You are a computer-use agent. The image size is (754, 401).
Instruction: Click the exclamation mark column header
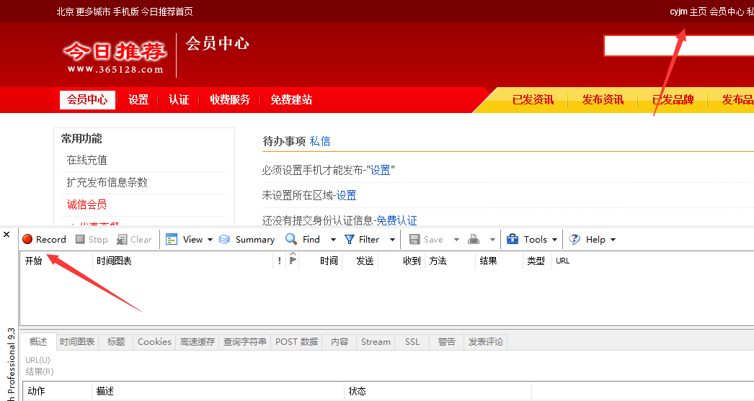[x=280, y=261]
